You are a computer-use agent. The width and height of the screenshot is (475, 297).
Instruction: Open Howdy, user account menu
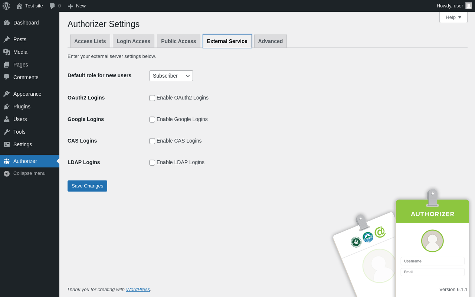[x=454, y=6]
